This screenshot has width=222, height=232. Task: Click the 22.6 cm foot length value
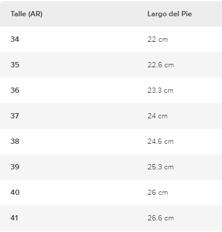tap(161, 65)
